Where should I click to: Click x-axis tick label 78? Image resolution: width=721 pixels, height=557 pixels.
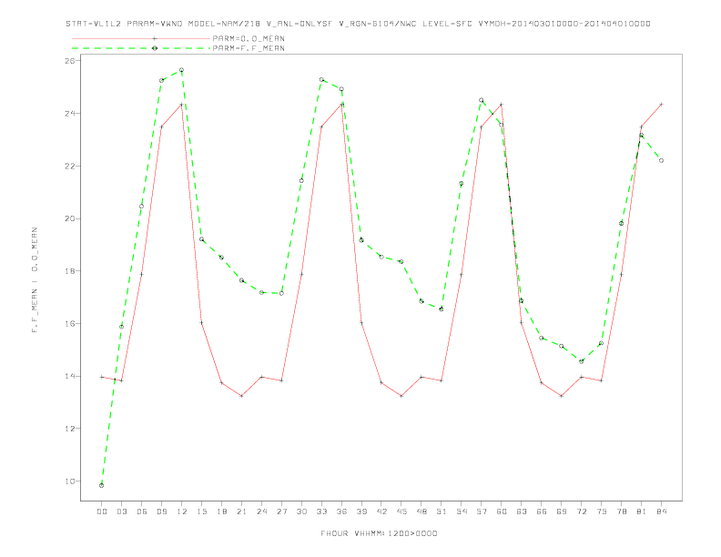point(621,511)
